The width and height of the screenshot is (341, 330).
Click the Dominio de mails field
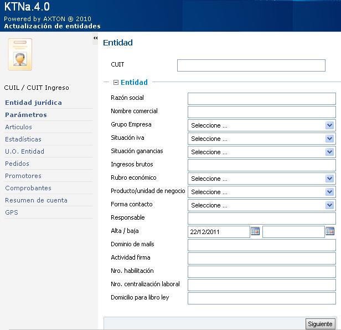tap(261, 245)
